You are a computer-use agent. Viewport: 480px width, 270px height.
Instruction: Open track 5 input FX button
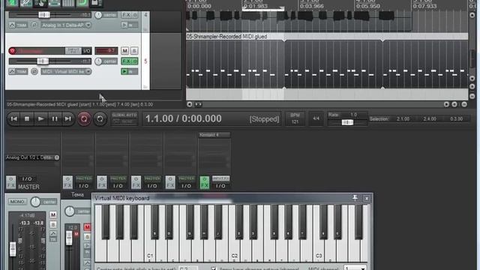[x=73, y=51]
